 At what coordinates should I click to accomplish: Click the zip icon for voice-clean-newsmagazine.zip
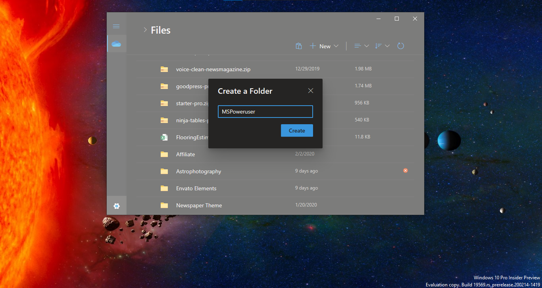pos(164,69)
